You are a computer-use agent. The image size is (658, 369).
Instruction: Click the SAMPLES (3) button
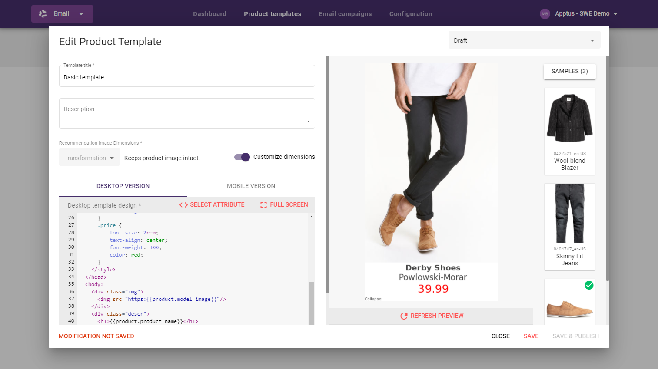[x=569, y=72]
